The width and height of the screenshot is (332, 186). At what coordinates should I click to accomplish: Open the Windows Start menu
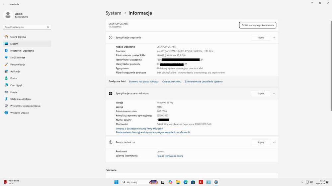pos(116,182)
